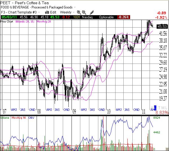Click the 46.90 high price value
169x151 pixels.
(x=34, y=17)
